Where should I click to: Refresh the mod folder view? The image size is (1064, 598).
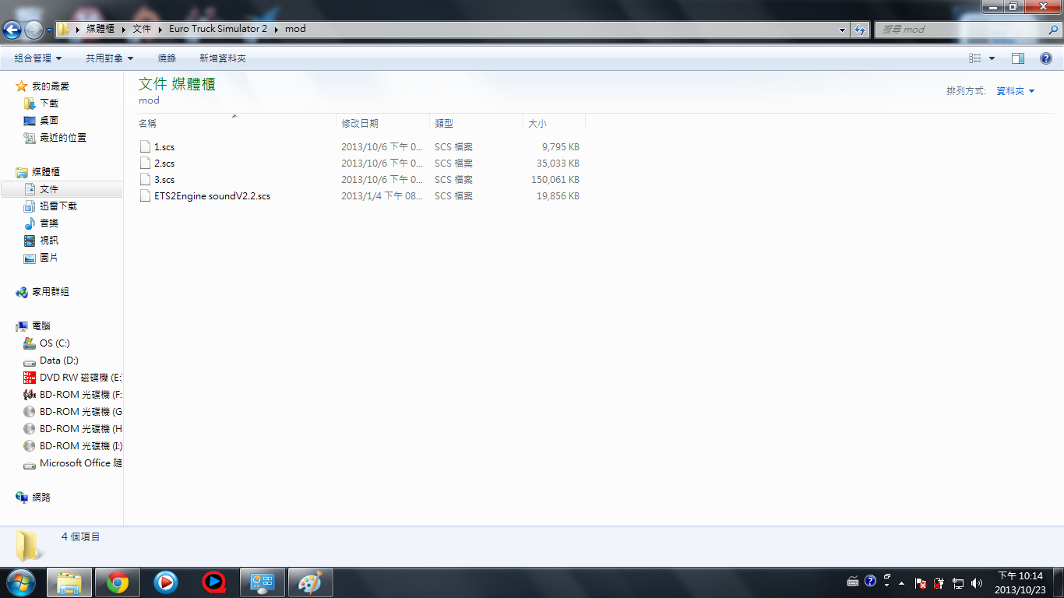[860, 30]
